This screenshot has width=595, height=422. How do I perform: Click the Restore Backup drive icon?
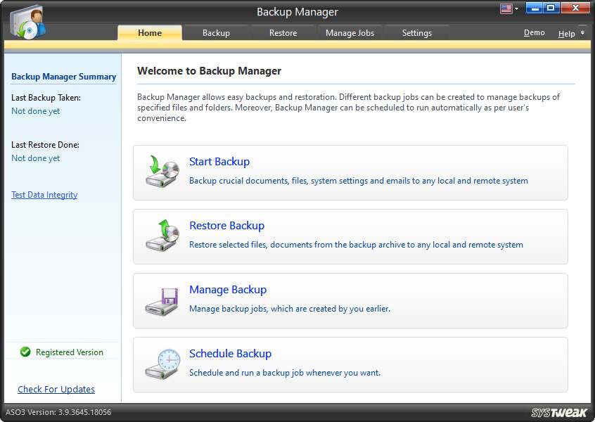[x=162, y=236]
